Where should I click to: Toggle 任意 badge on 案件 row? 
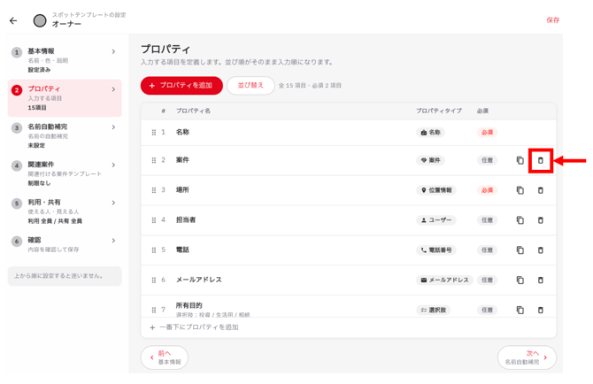click(487, 160)
